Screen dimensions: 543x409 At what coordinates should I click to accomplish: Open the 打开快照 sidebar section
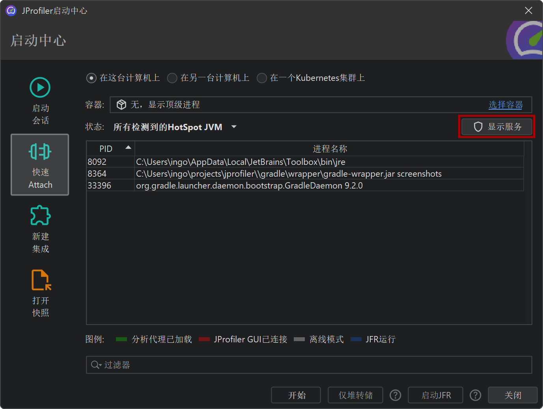coord(40,293)
